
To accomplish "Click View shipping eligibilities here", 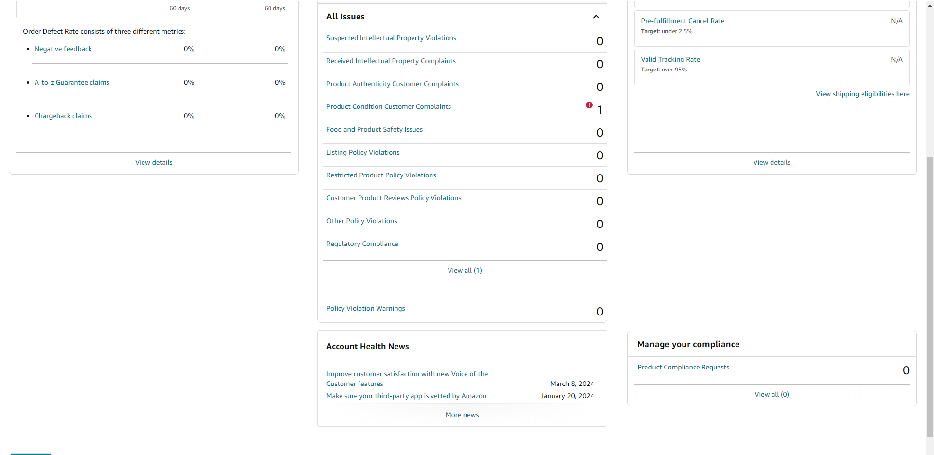I will (862, 94).
